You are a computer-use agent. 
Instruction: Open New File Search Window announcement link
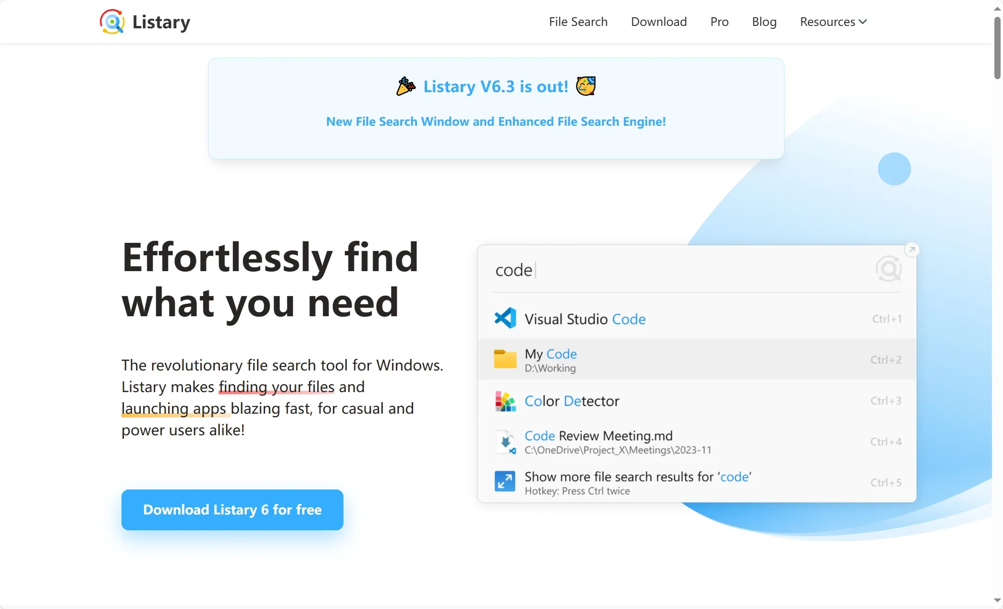(496, 121)
